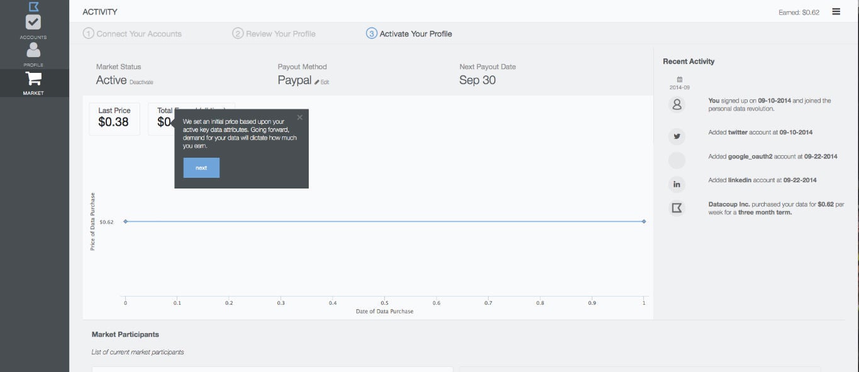Image resolution: width=859 pixels, height=372 pixels.
Task: Click the user signup icon in Recent Activity
Action: click(677, 105)
